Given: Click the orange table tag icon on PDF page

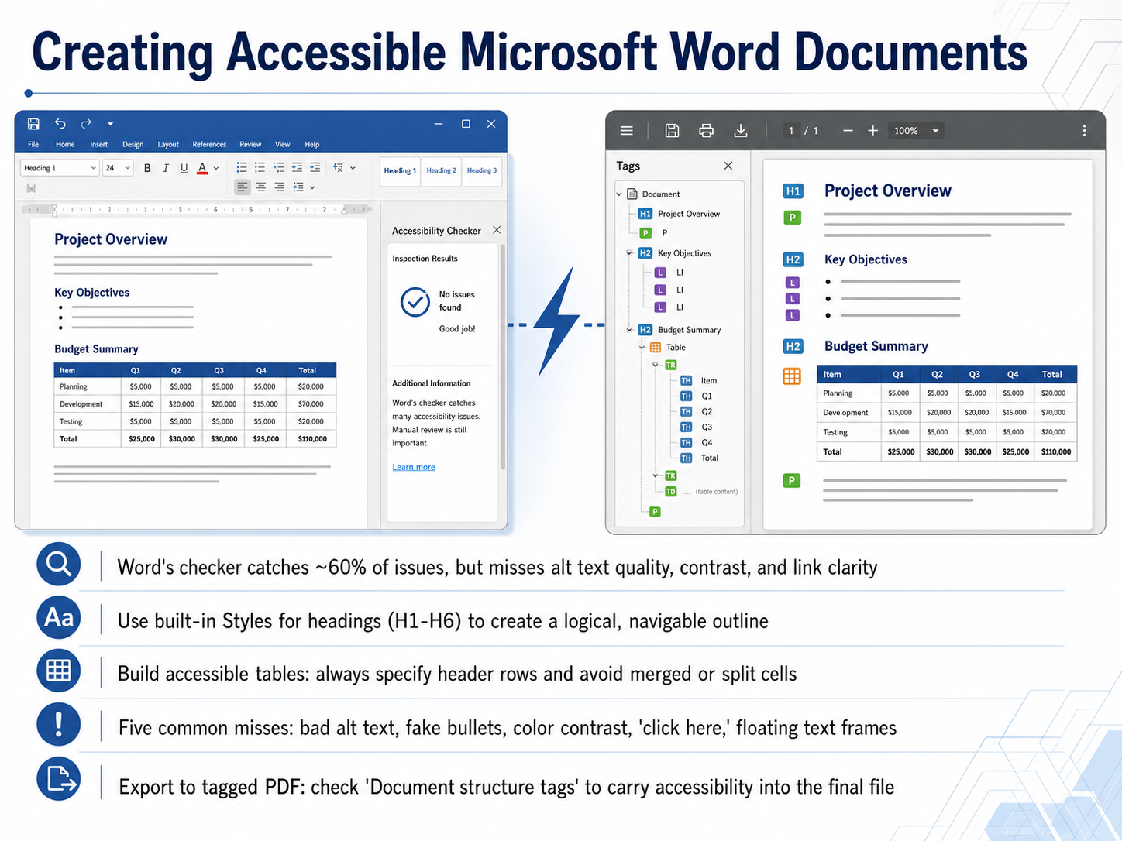Looking at the screenshot, I should [x=792, y=376].
